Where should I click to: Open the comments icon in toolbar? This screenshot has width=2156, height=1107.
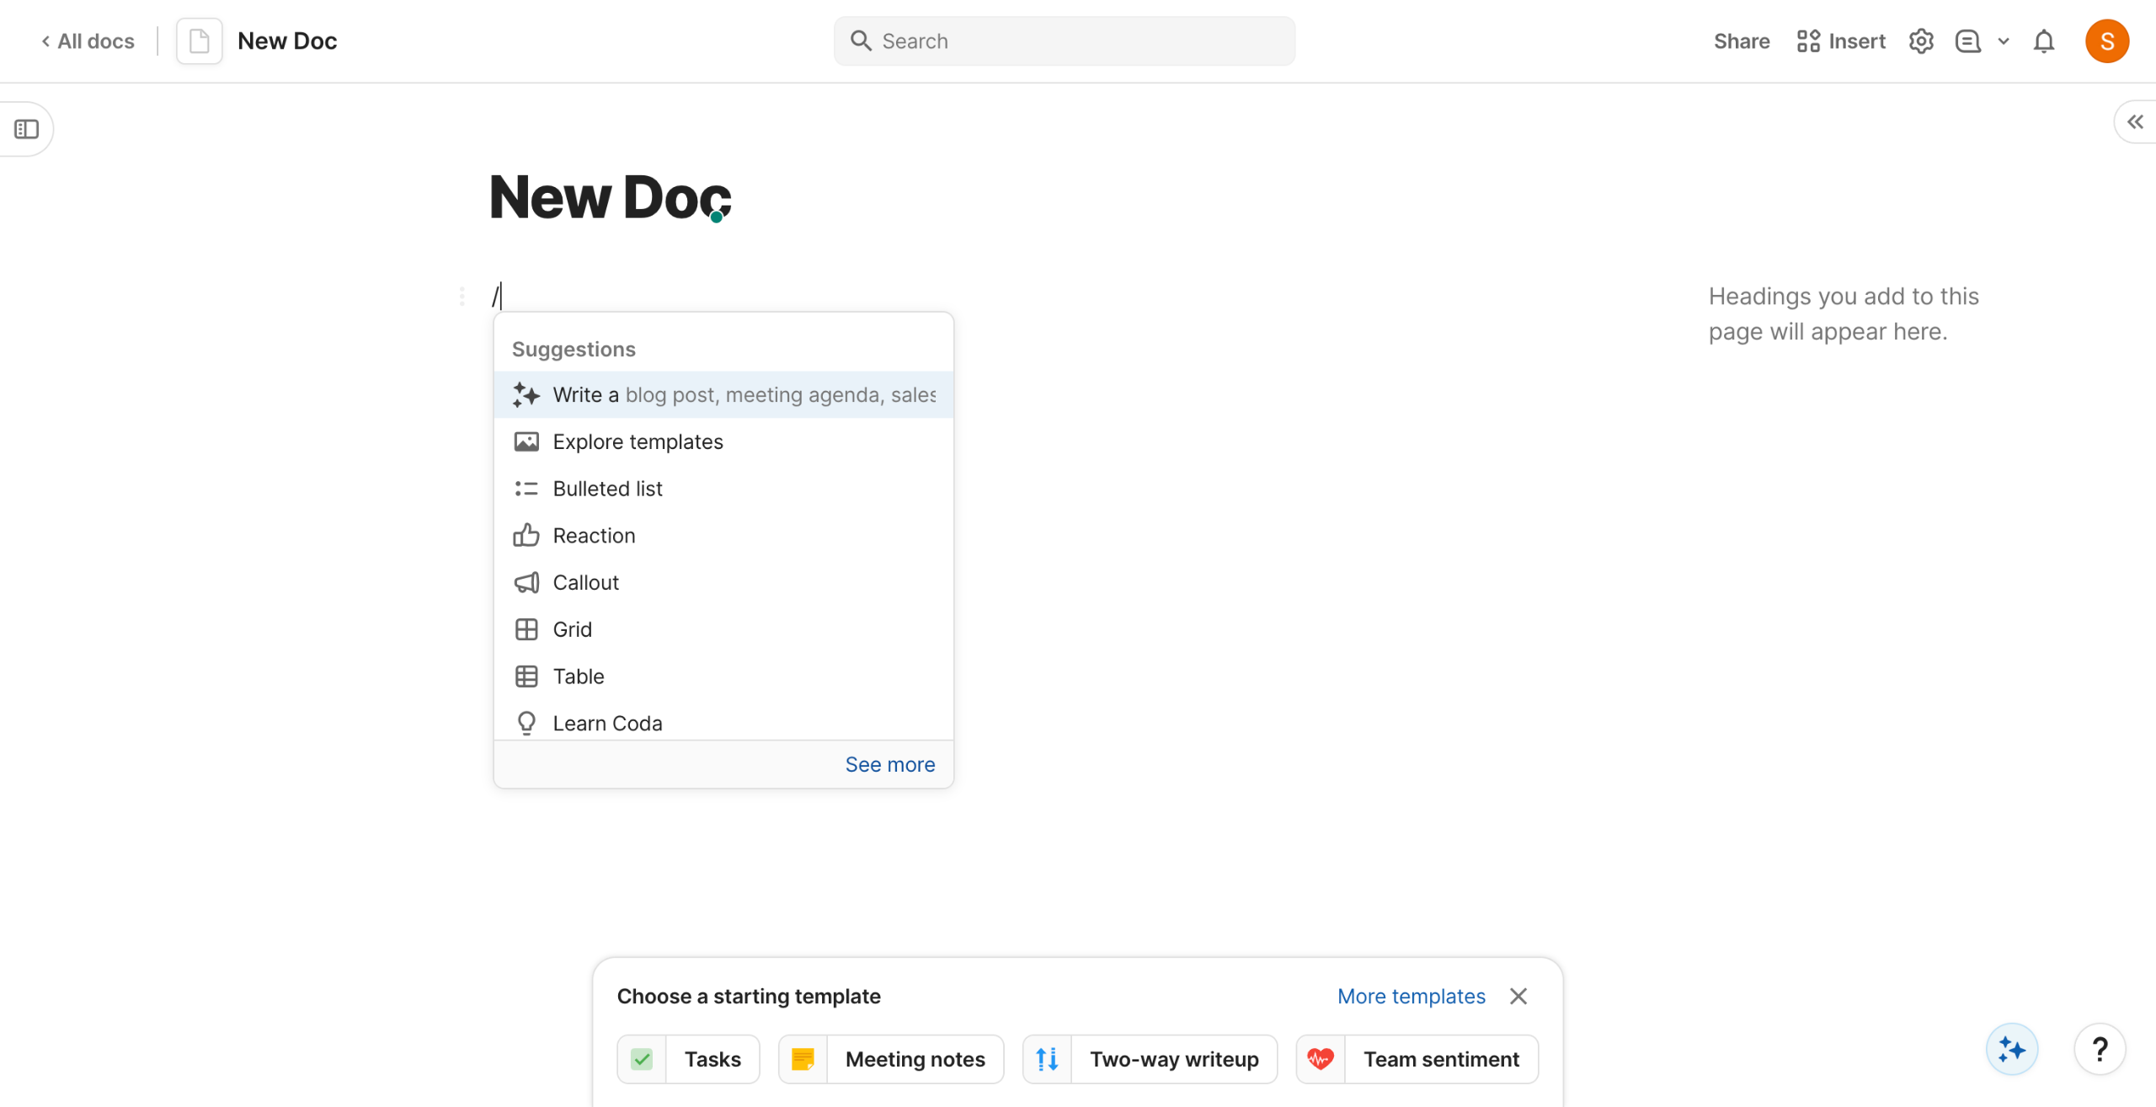click(1968, 41)
